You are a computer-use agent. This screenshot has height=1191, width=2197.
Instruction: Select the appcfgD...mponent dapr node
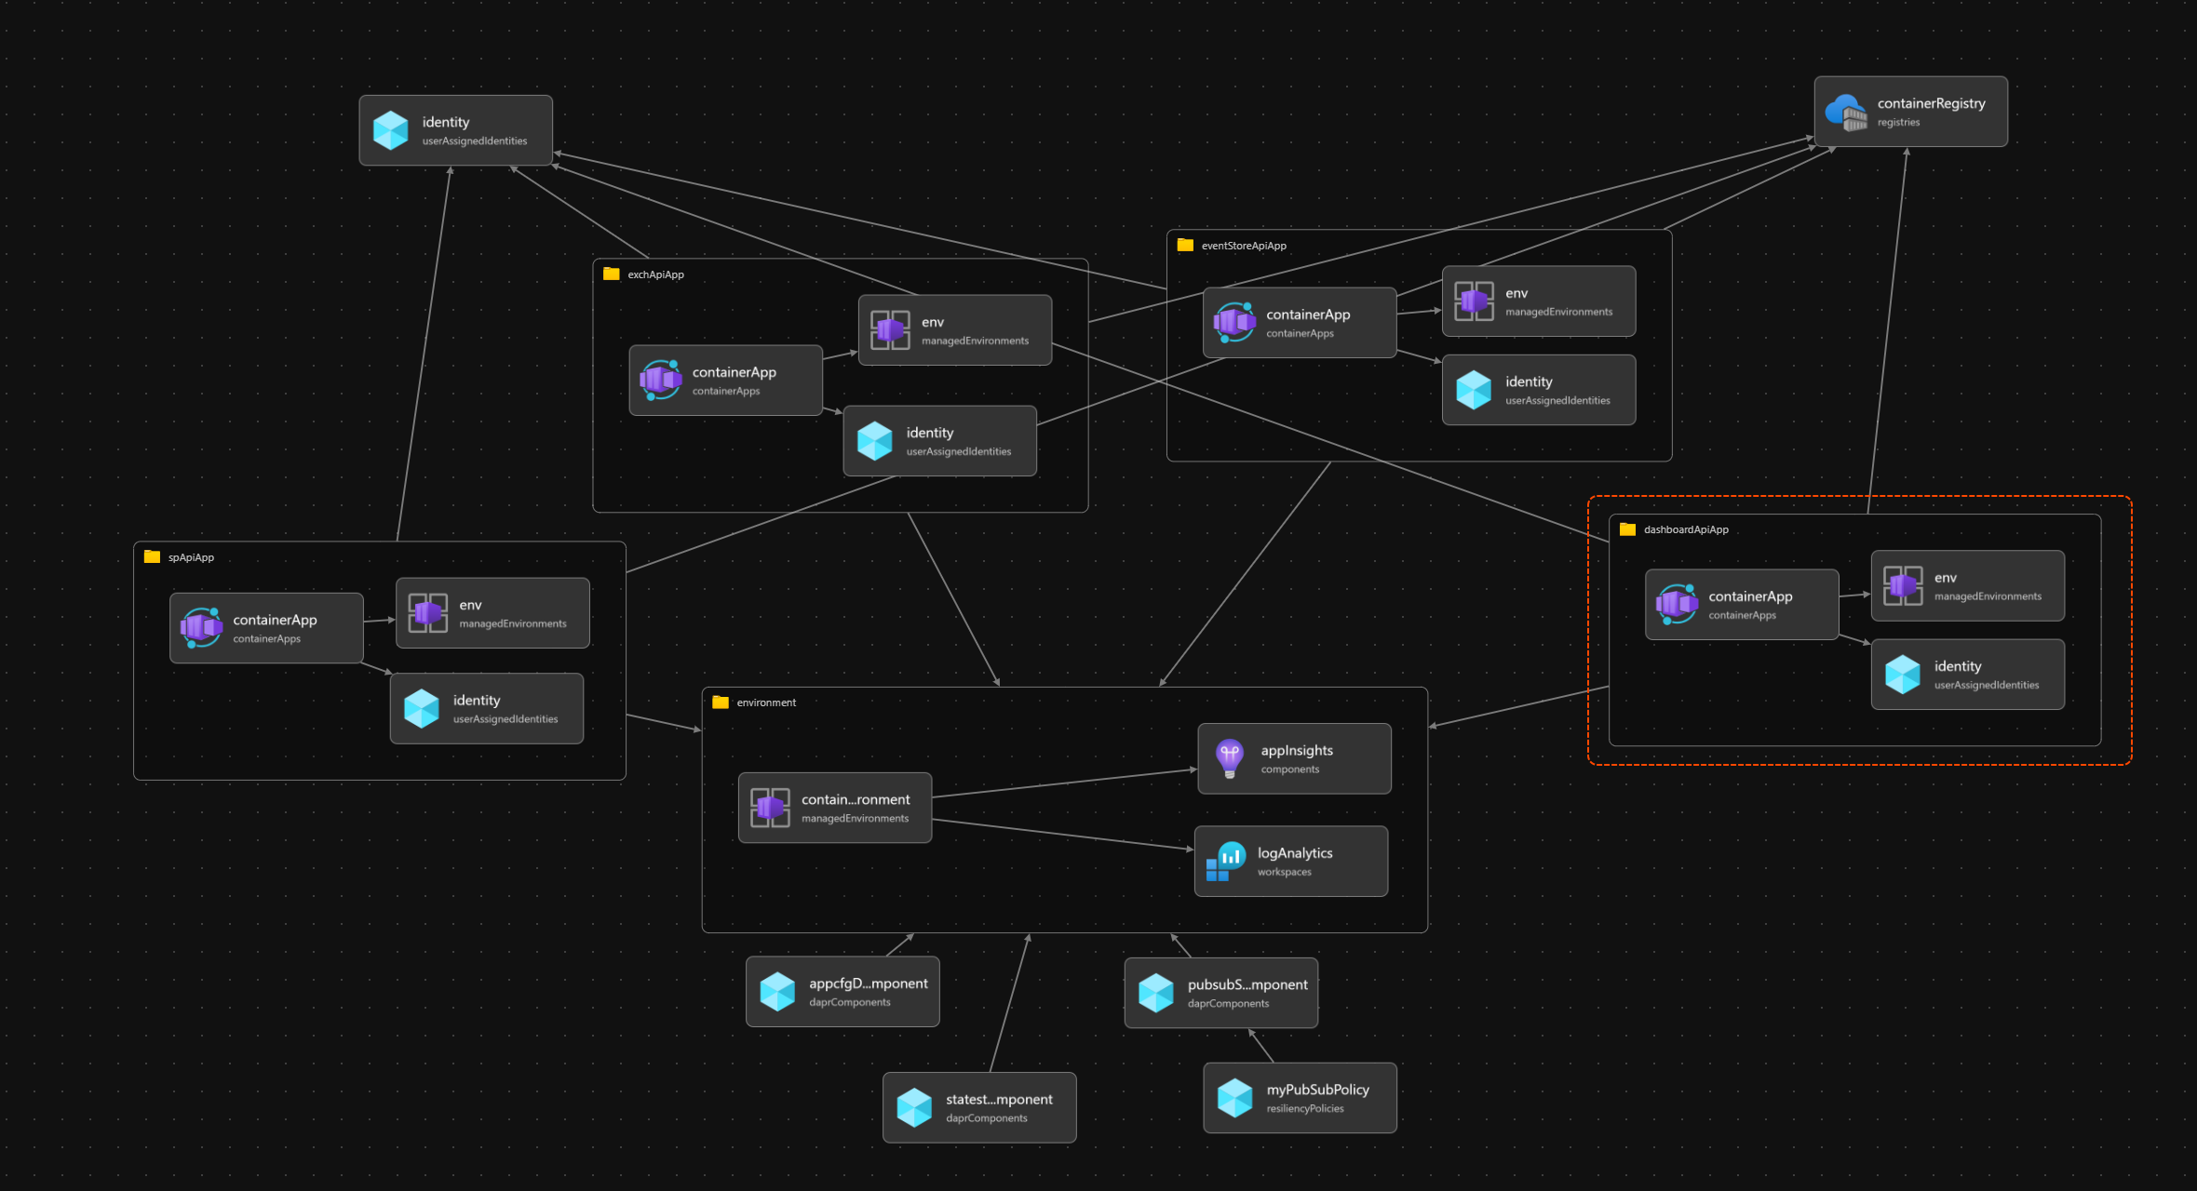pos(842,992)
